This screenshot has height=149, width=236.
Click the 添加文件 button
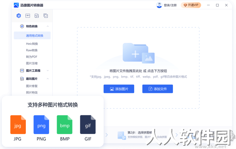coord(157,89)
